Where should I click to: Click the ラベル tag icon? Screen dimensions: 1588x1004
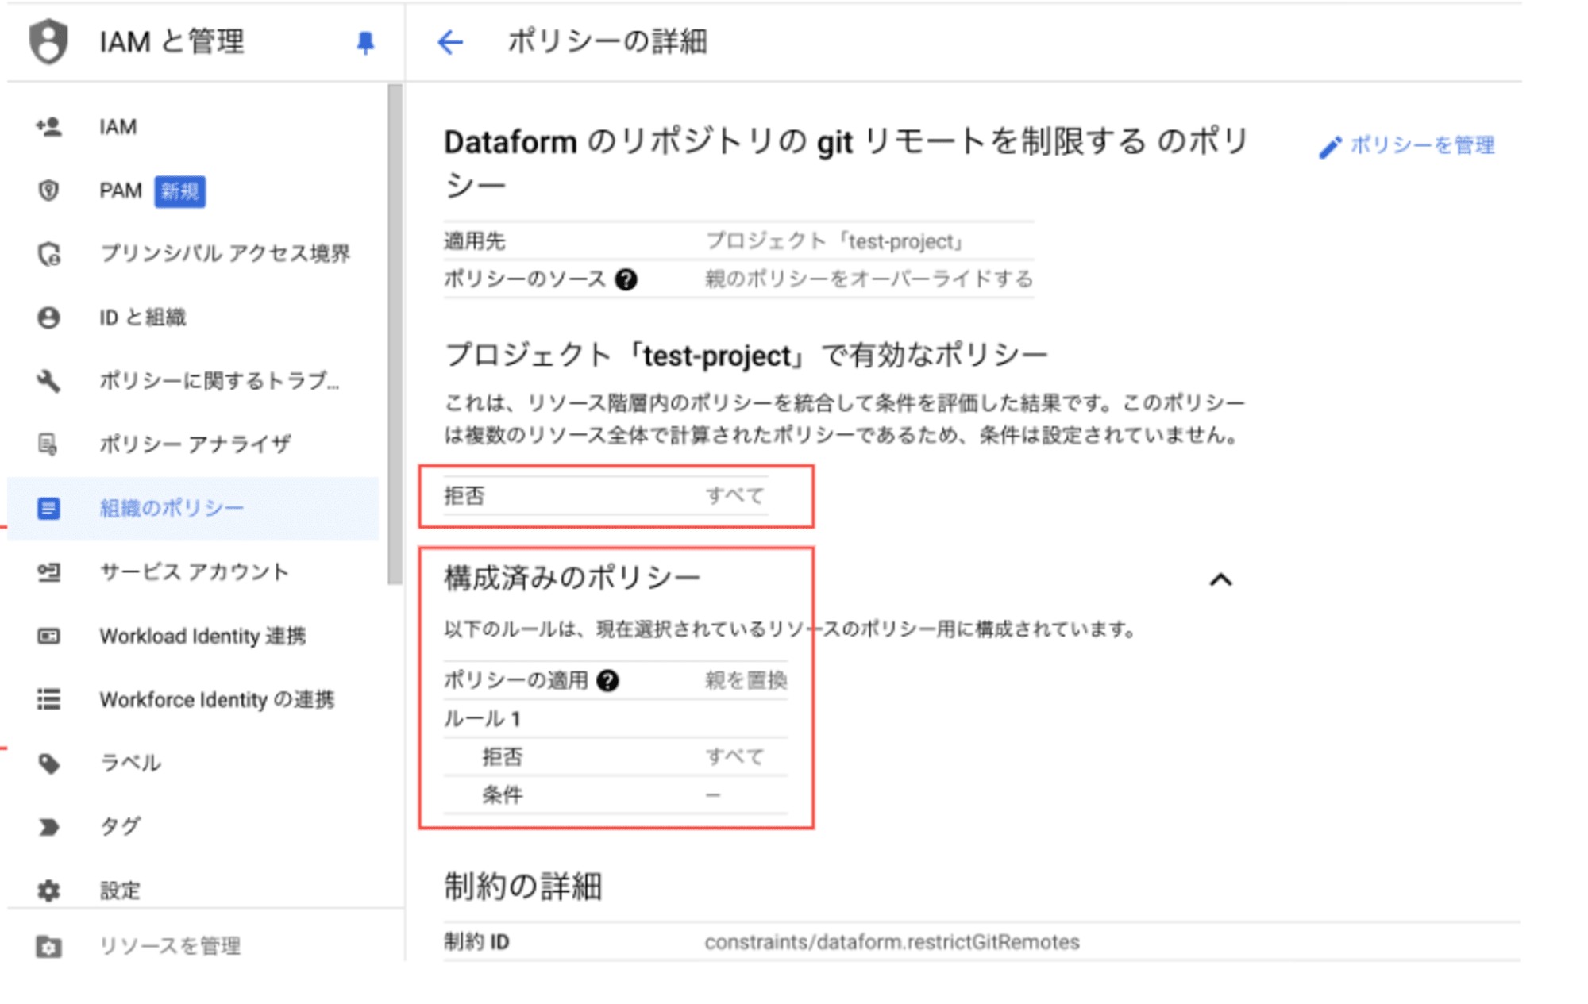48,764
